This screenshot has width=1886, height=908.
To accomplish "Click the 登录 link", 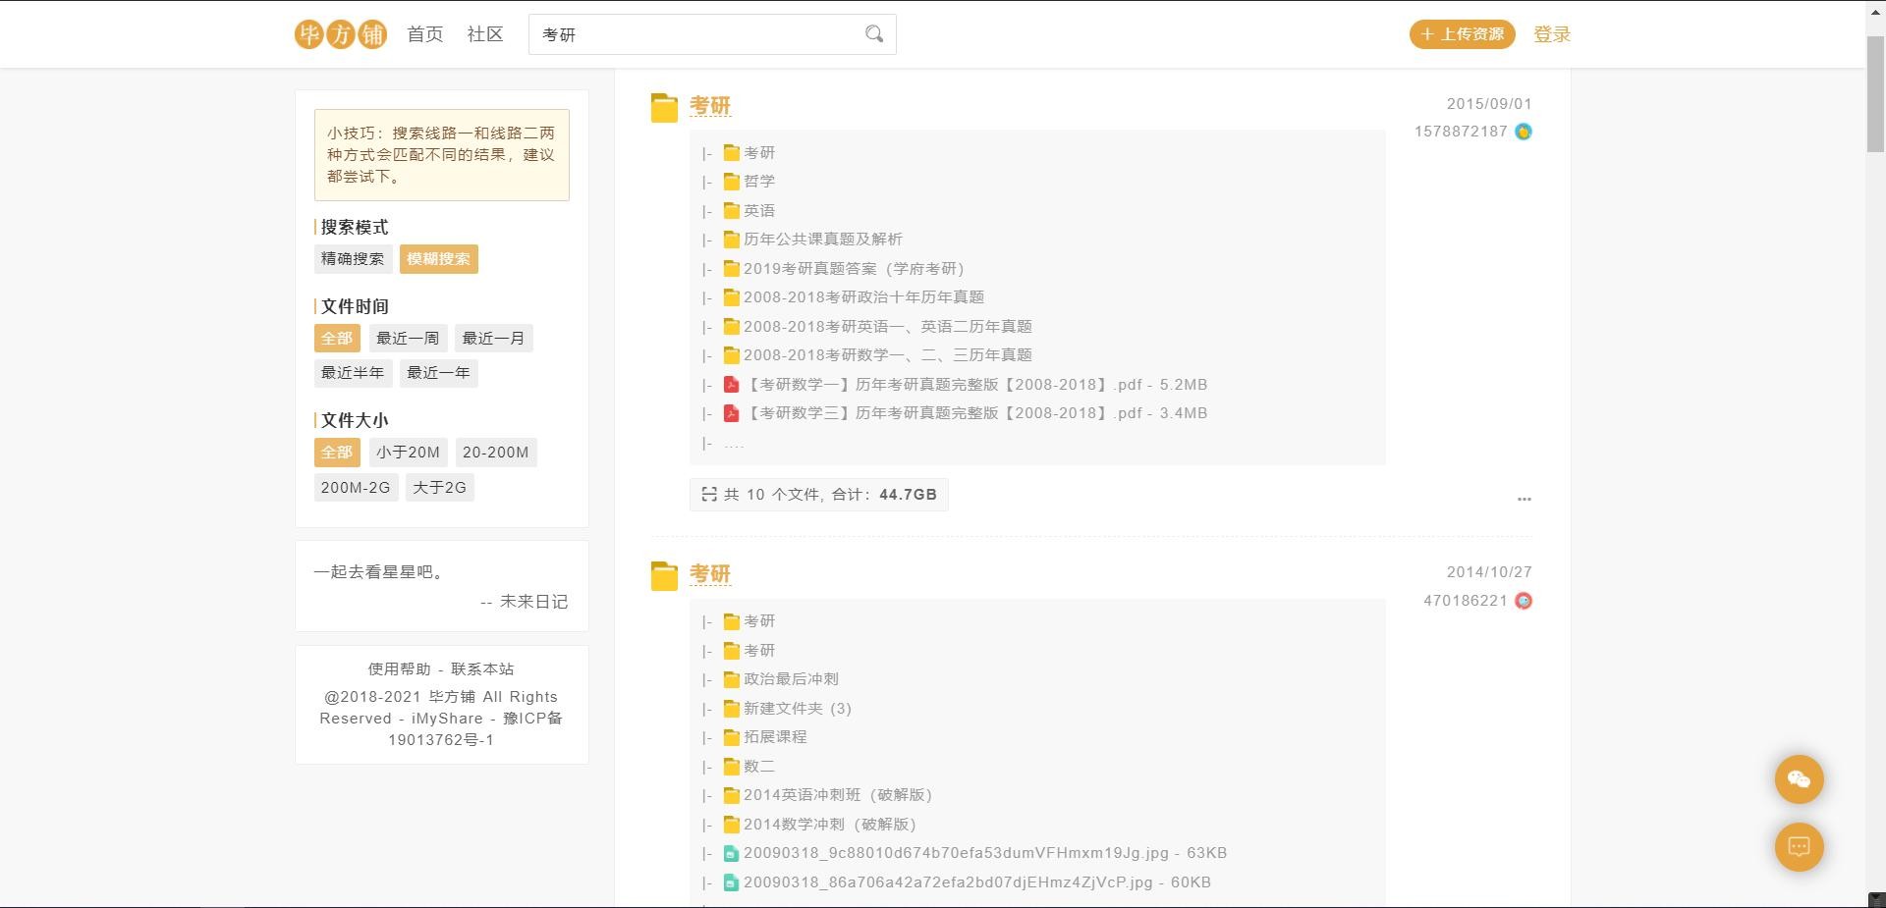I will click(1551, 34).
